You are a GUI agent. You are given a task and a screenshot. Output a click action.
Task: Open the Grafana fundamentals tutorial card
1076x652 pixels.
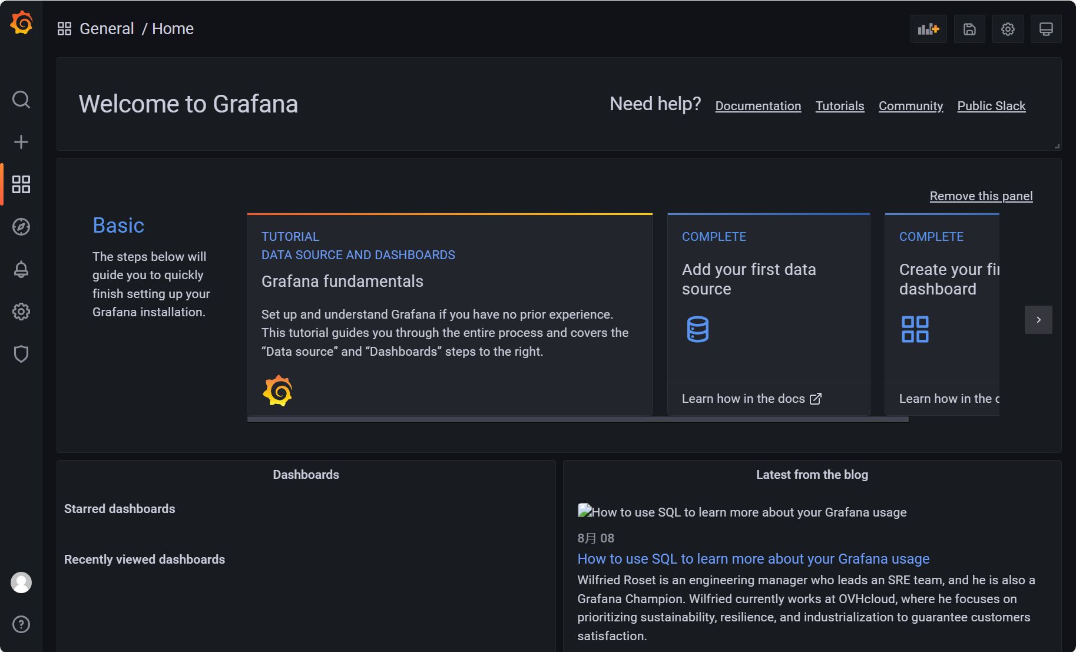(450, 315)
